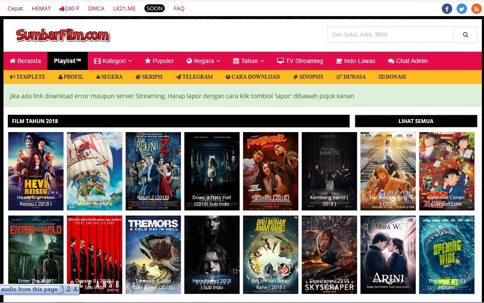Screen dimensions: 484x303
Task: Open the Enter The Wild poster
Action: (x=36, y=255)
